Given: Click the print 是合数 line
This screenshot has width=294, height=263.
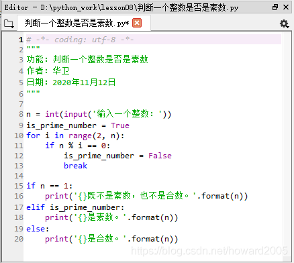Looking at the screenshot, I should point(111,239).
